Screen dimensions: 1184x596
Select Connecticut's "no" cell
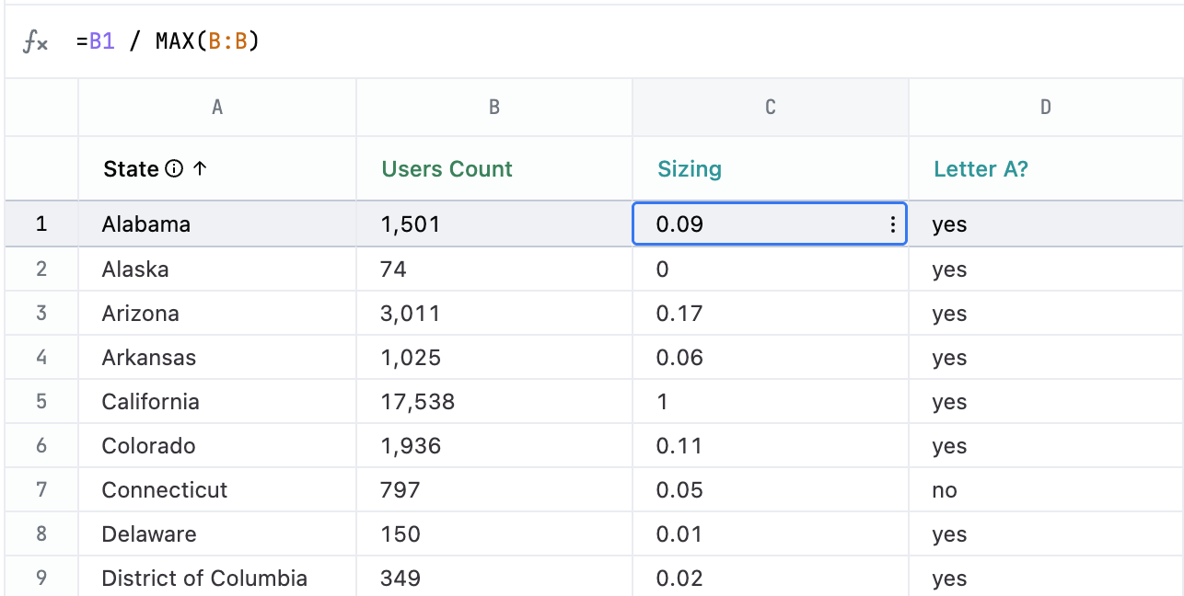(945, 490)
